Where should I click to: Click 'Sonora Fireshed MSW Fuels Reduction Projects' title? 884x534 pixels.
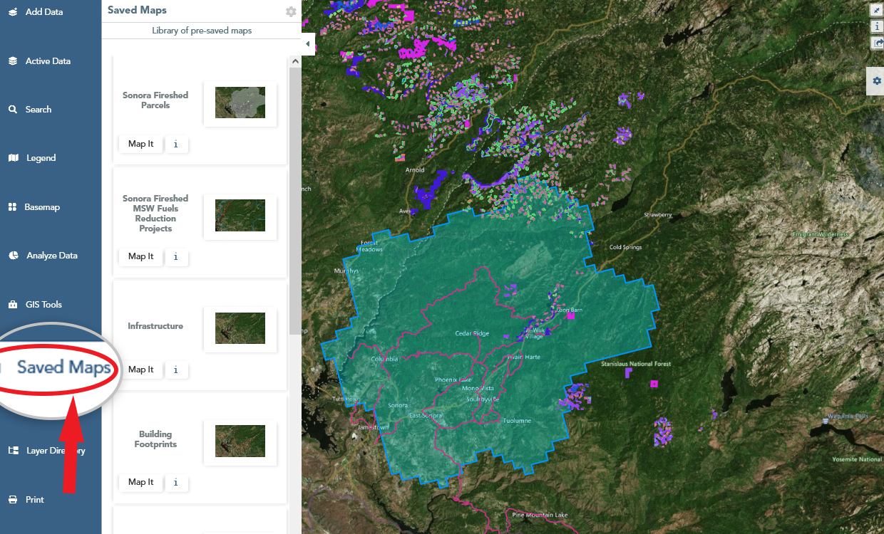(155, 214)
